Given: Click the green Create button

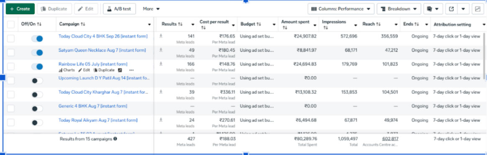Looking at the screenshot, I should click(x=20, y=9).
